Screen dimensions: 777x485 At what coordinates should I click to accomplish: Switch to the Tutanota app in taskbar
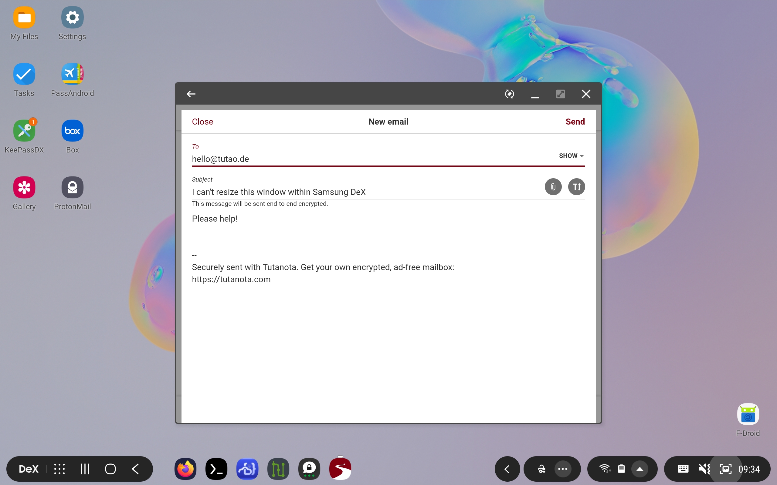click(x=340, y=469)
